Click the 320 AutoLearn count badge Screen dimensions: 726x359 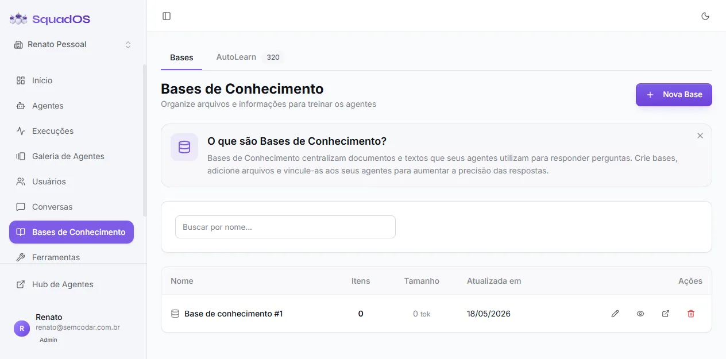point(273,57)
